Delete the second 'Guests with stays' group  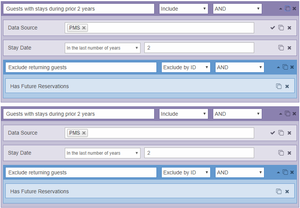tap(294, 114)
